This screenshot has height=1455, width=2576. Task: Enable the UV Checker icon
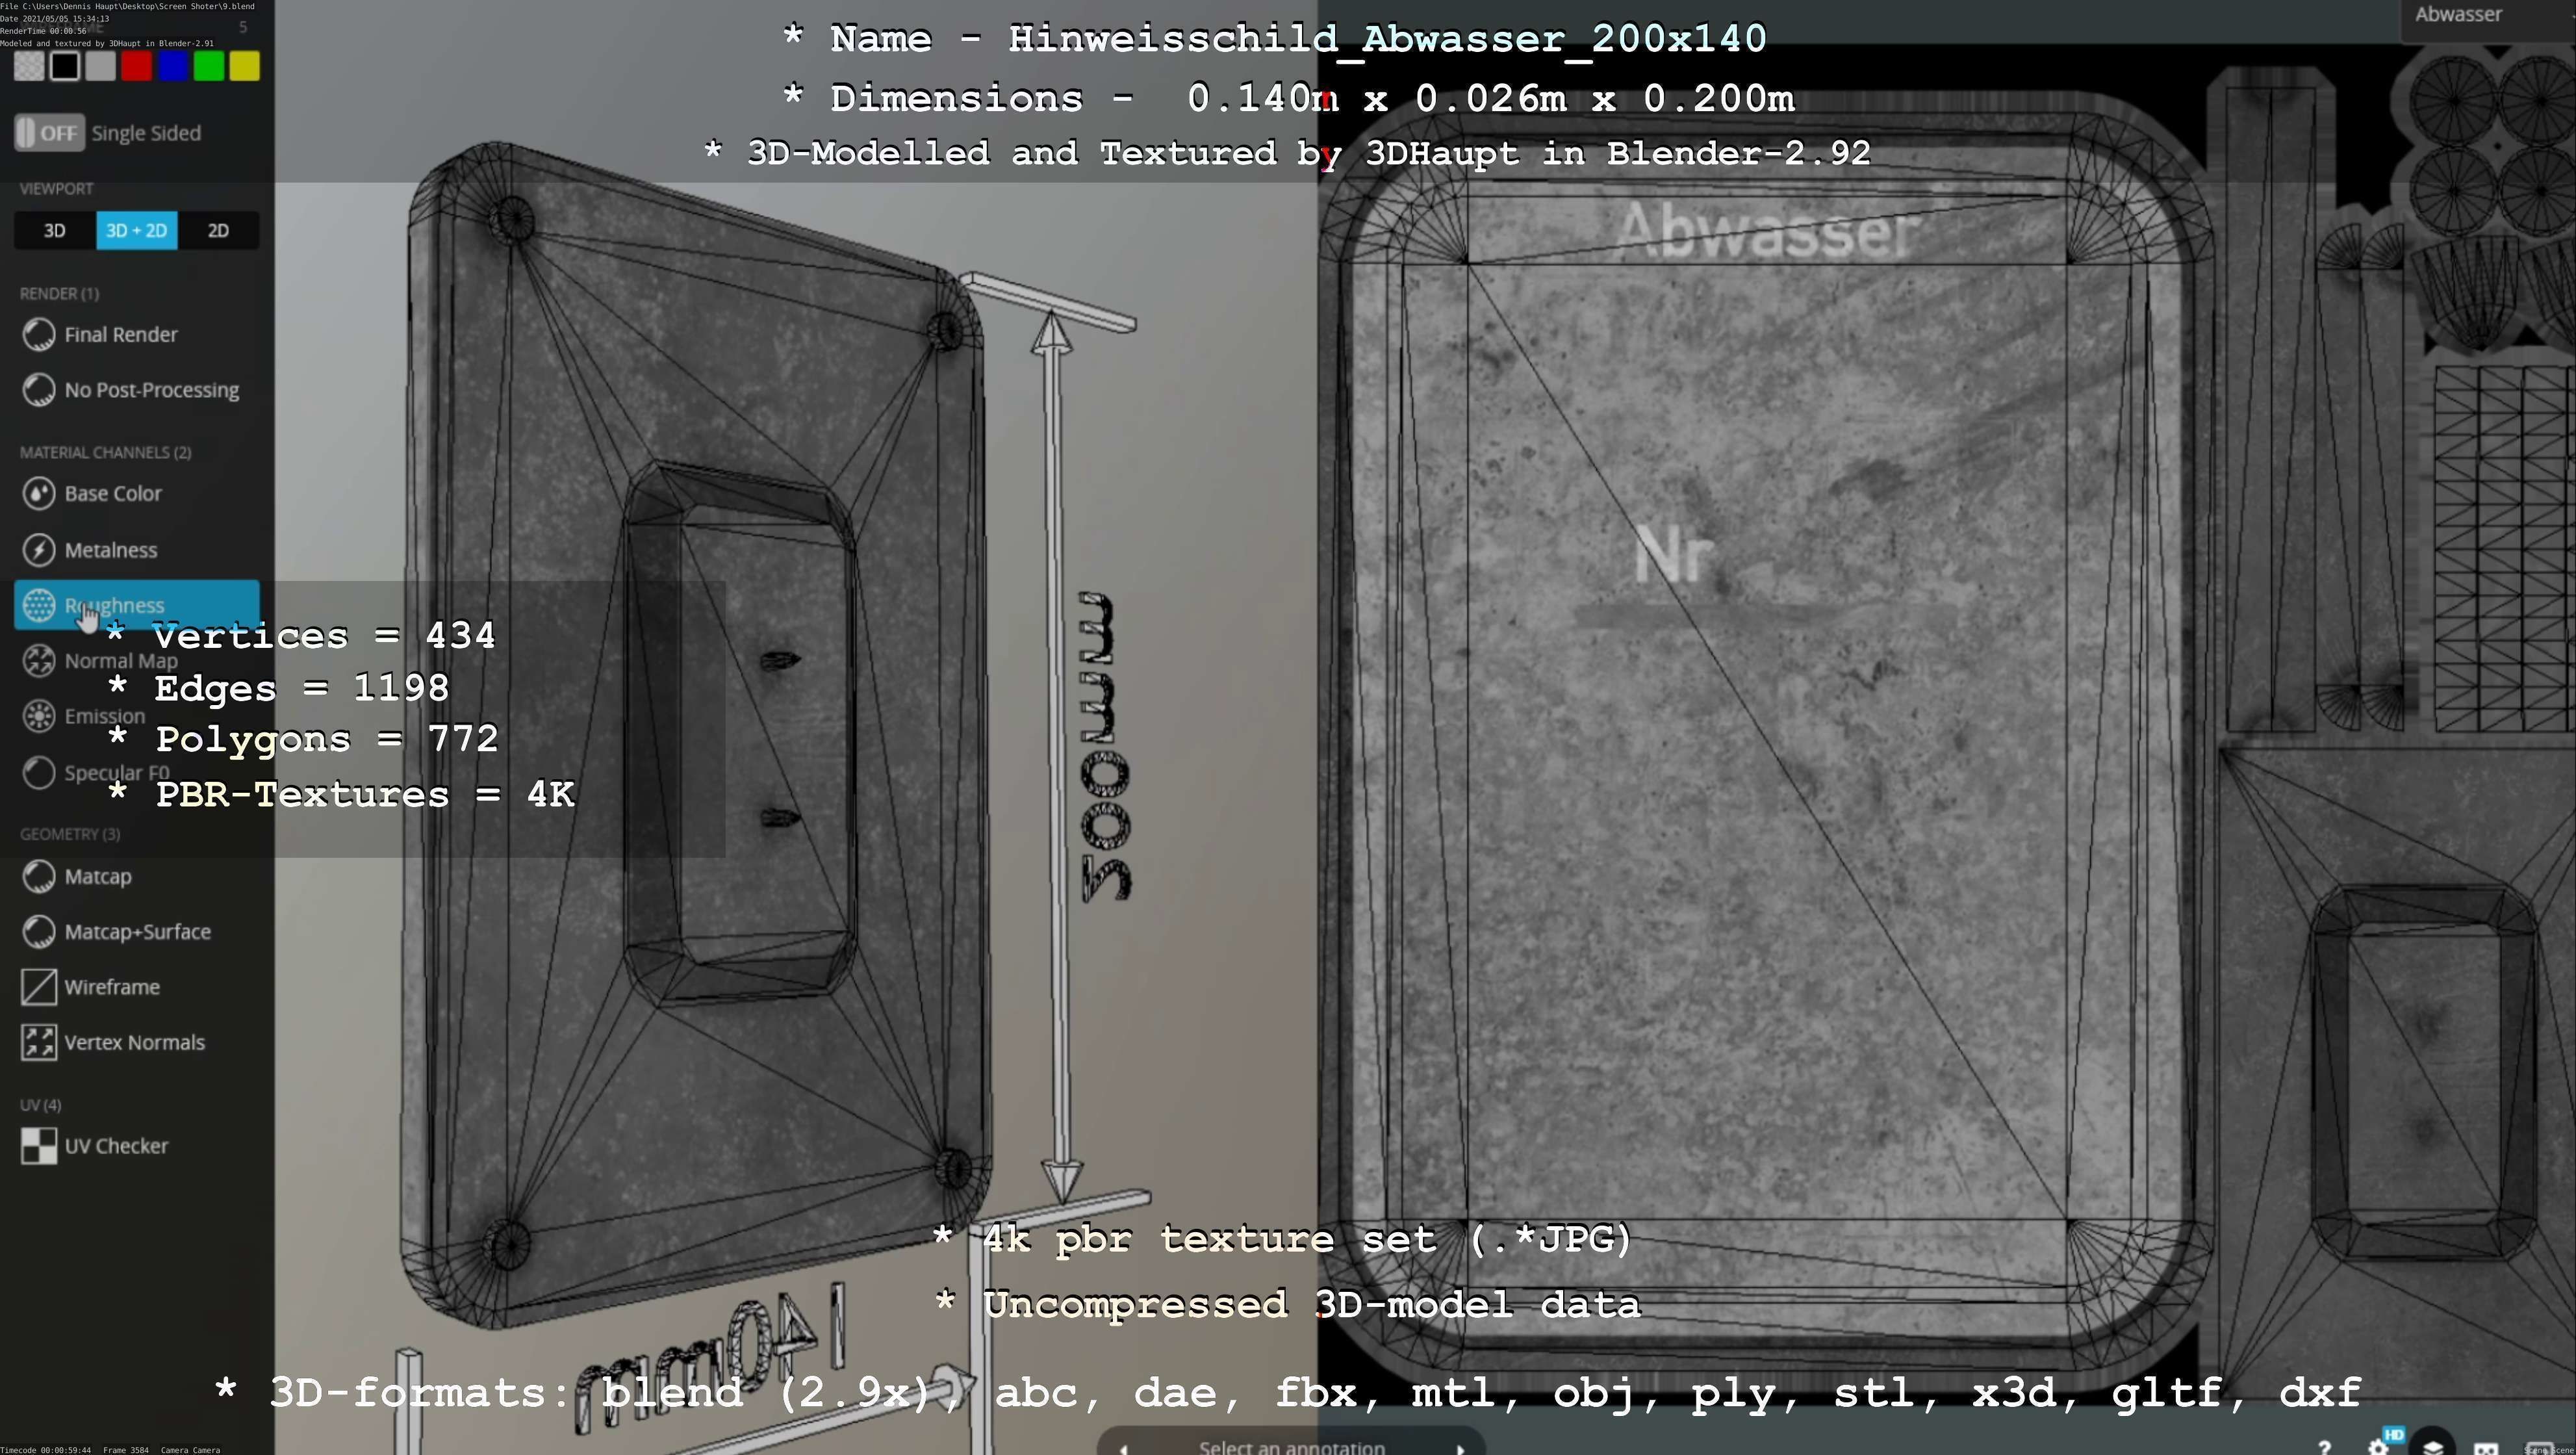tap(39, 1146)
